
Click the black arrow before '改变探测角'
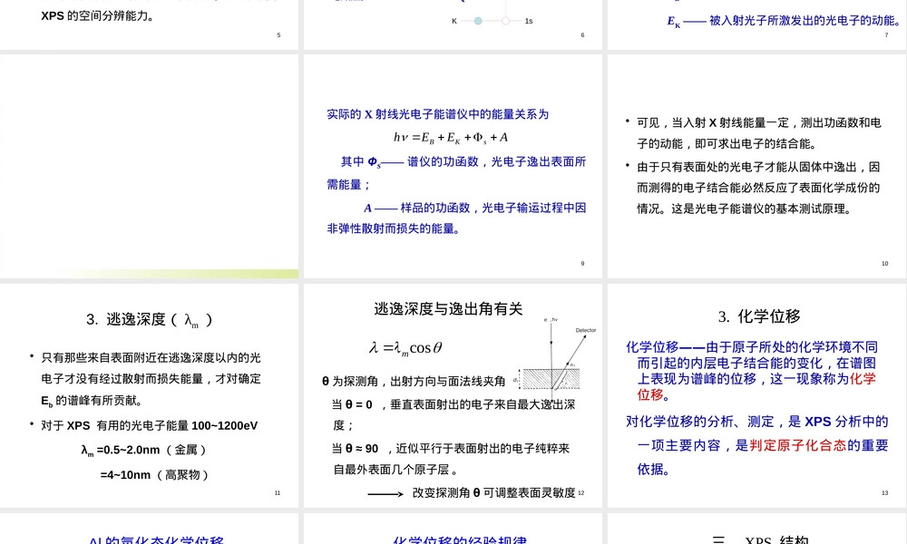click(x=385, y=494)
